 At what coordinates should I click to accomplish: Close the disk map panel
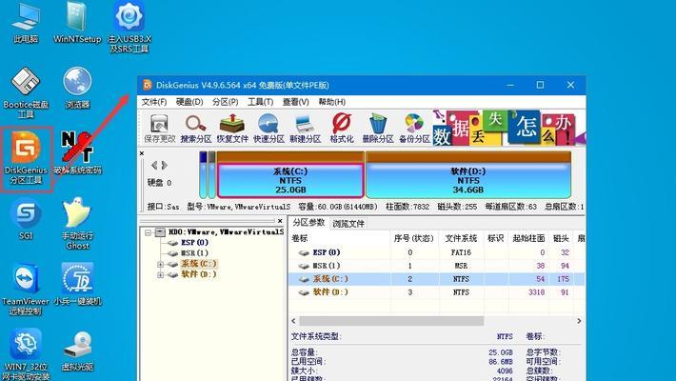click(142, 153)
